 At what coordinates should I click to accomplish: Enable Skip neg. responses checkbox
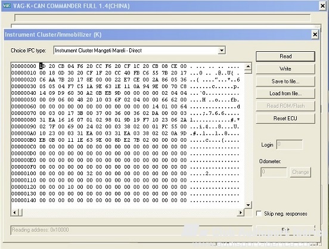point(259,213)
